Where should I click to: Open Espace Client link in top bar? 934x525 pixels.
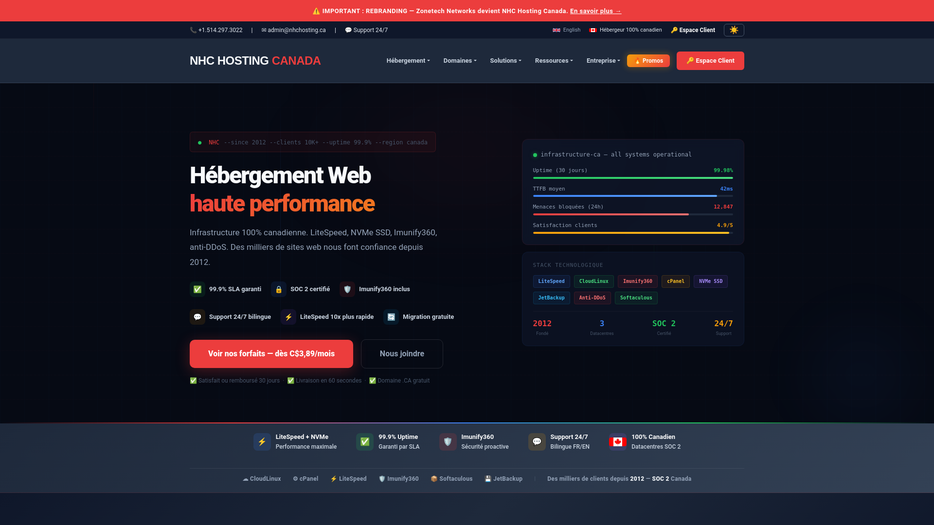pos(693,30)
